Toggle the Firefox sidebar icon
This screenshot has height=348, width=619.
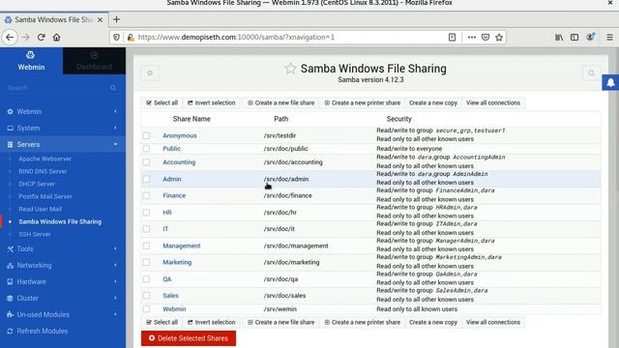coord(575,37)
